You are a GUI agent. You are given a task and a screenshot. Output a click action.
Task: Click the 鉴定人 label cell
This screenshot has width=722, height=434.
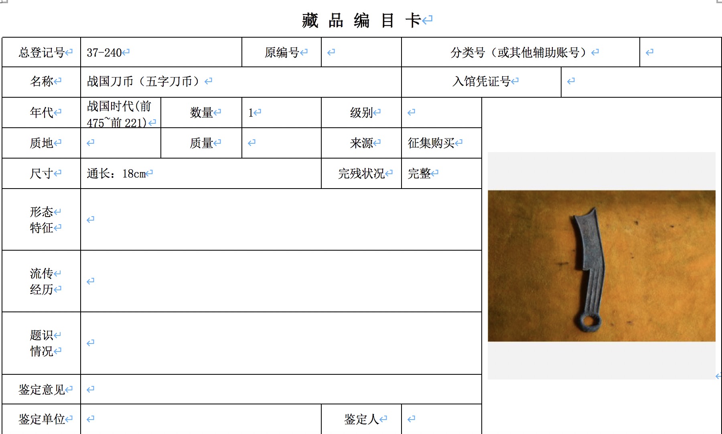click(x=361, y=419)
